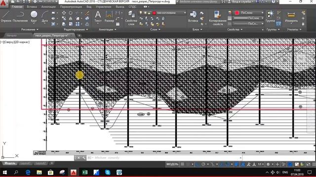
Task: Open the Вид ribbon tab
Action: point(89,6)
